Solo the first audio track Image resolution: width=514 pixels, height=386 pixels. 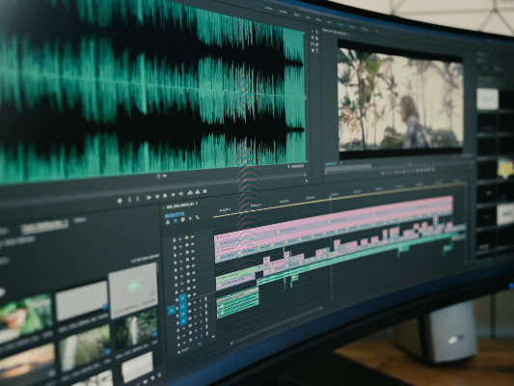tap(201, 300)
